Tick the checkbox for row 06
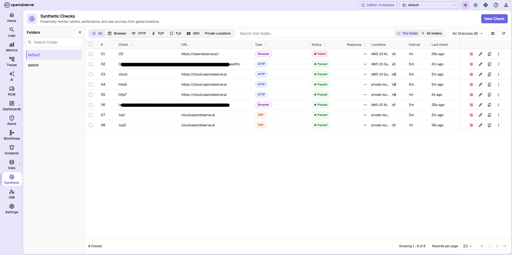 (91, 105)
